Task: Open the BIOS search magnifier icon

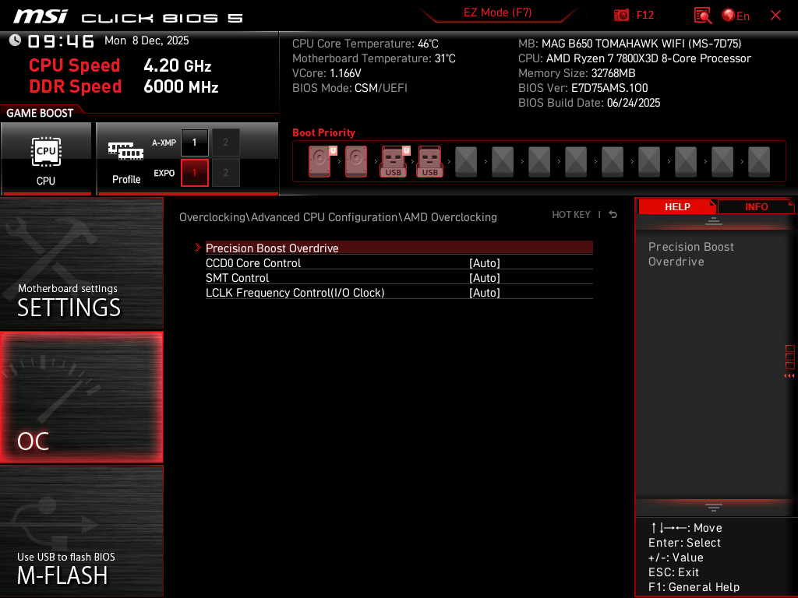Action: 702,16
